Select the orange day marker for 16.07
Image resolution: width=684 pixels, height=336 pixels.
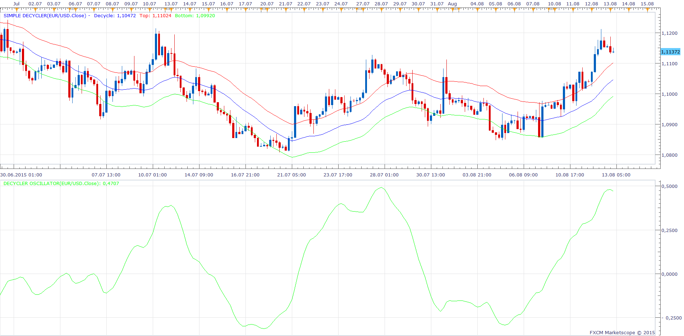coord(227,10)
